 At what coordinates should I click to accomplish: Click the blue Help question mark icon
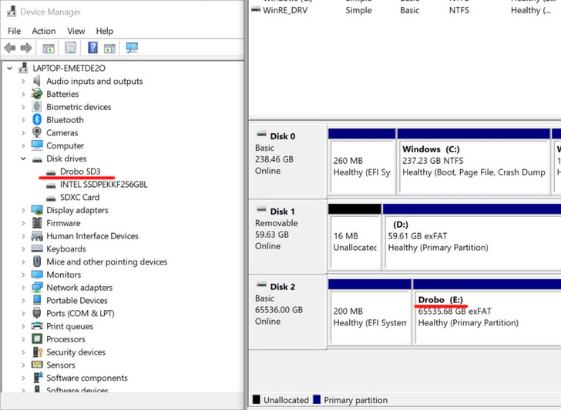[92, 48]
